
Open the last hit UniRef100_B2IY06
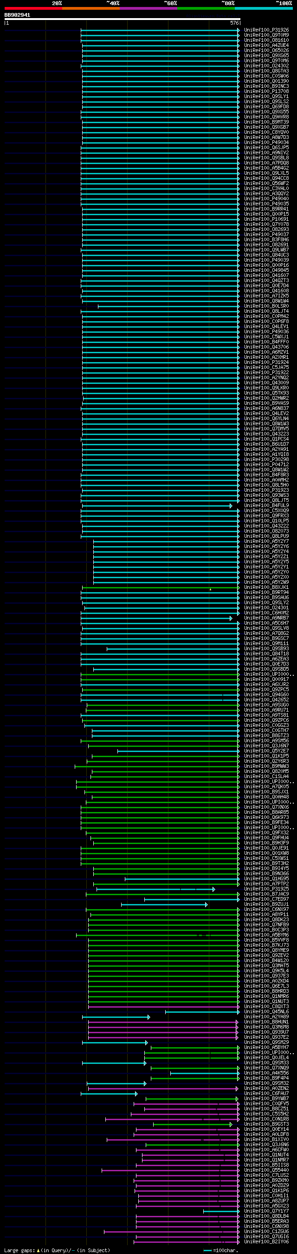coord(266,1241)
